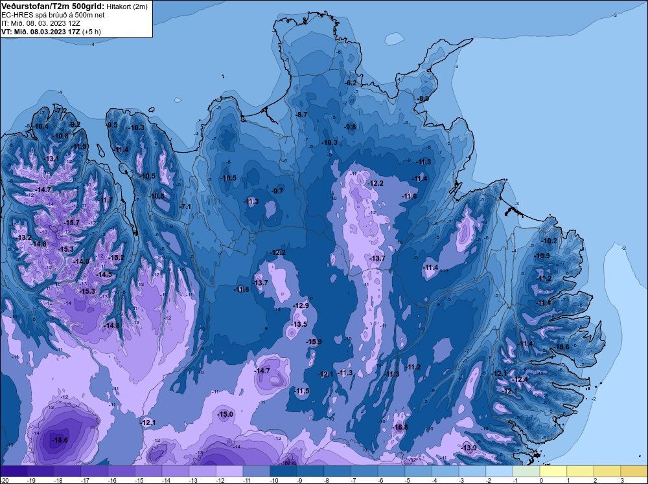Click the -14.0 temperature value

(x=82, y=261)
